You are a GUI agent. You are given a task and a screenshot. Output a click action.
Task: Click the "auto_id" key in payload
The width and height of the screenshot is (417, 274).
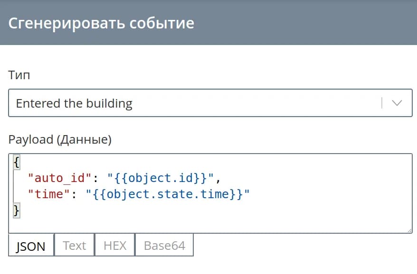point(59,178)
